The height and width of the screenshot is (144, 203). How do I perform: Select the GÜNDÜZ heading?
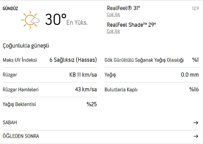tap(10, 9)
